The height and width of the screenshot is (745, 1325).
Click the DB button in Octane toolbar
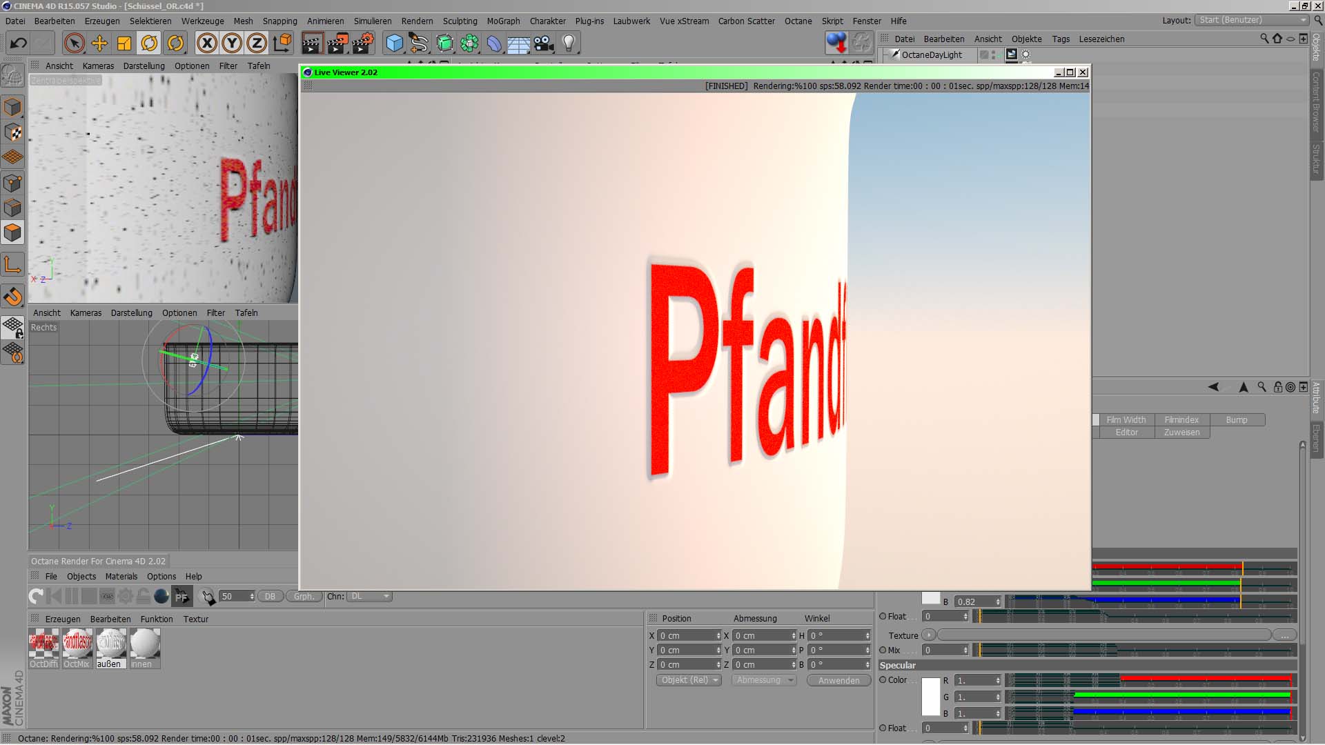[x=270, y=597]
